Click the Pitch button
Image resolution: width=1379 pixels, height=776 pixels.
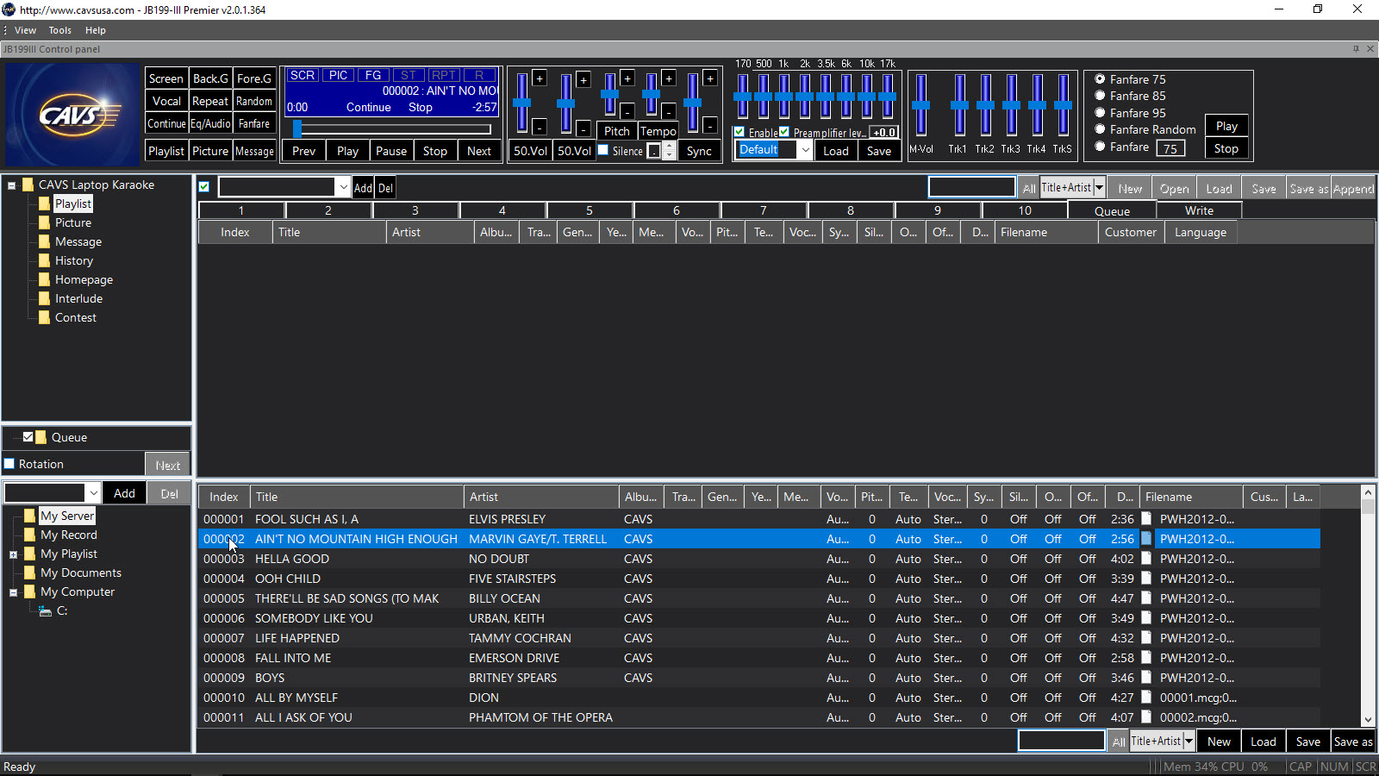[x=617, y=131]
